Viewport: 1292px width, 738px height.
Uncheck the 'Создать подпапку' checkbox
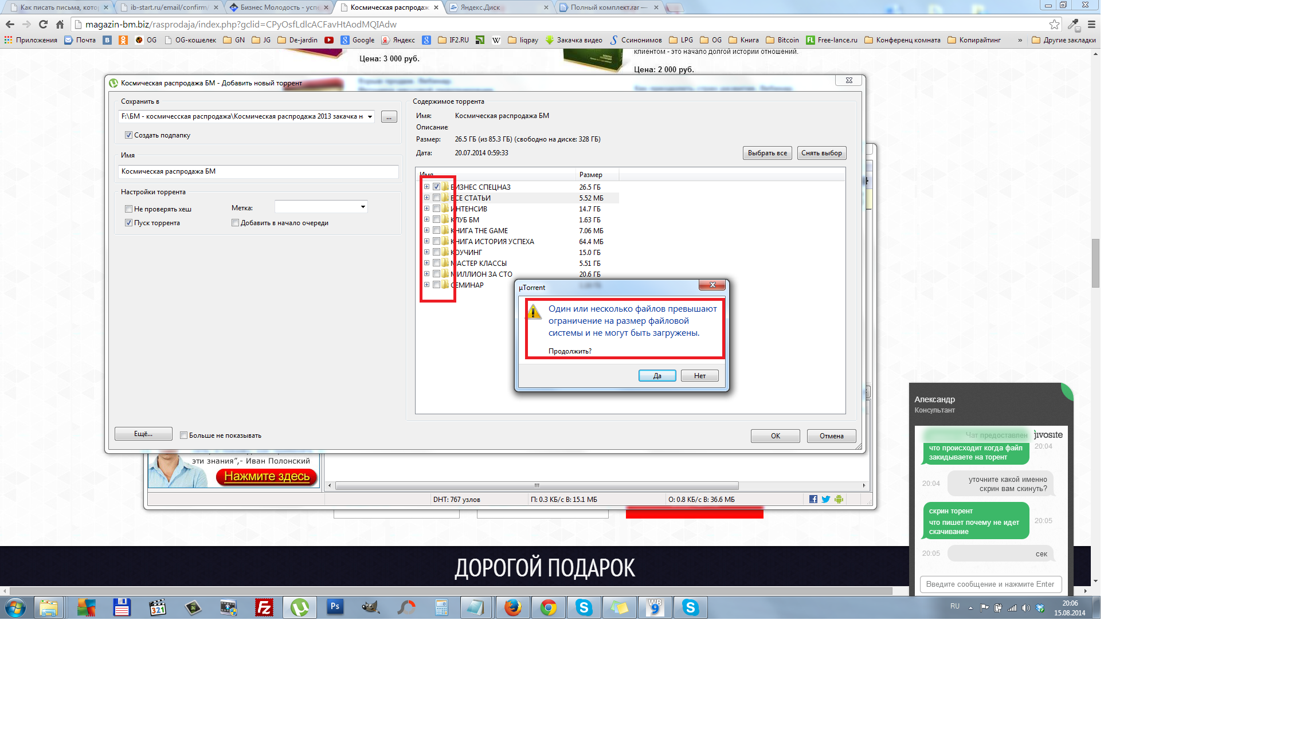click(128, 135)
